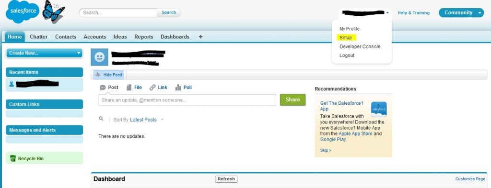
Task: Click the green Share button
Action: [293, 100]
